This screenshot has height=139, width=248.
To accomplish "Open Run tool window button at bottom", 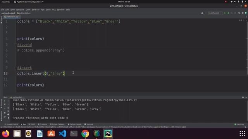I will coord(23,124).
